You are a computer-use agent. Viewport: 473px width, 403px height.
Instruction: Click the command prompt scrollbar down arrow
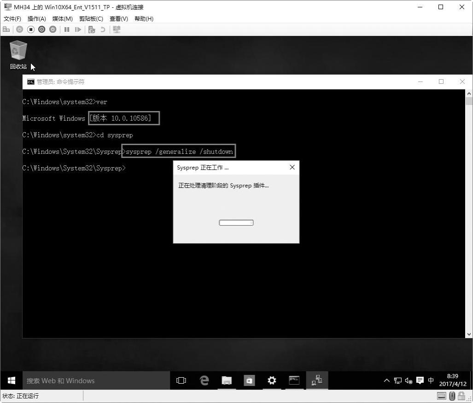[x=469, y=334]
